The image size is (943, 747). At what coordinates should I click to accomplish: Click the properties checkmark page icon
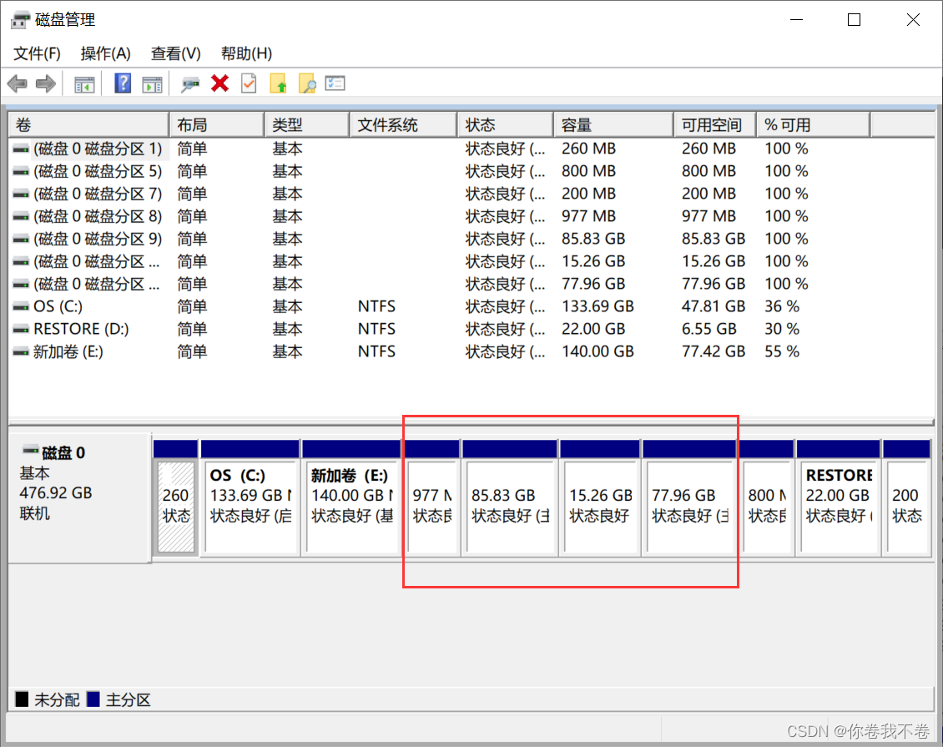[x=249, y=83]
